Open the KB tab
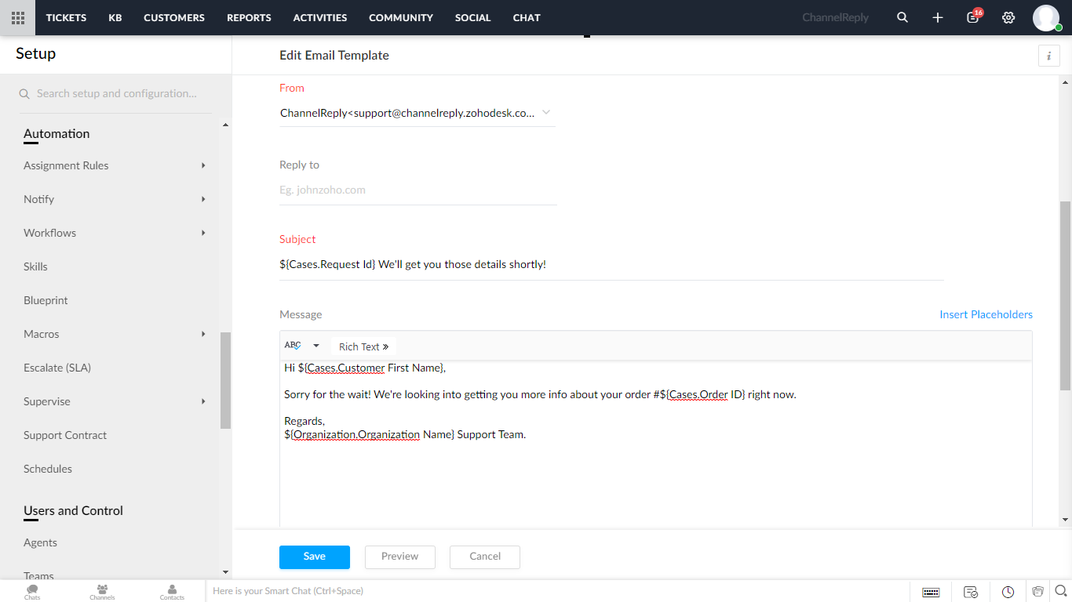 [115, 17]
